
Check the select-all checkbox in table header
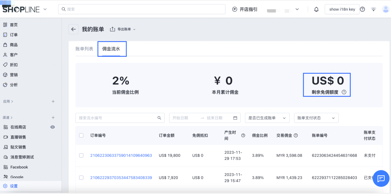(81, 135)
